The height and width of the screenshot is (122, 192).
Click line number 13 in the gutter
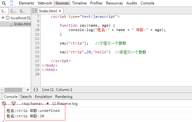(x=37, y=43)
